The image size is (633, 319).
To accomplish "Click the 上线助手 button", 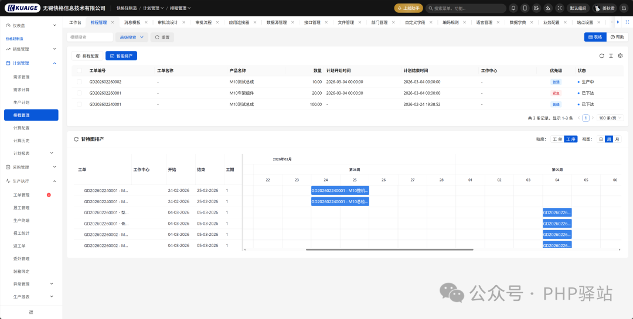I will tap(409, 8).
